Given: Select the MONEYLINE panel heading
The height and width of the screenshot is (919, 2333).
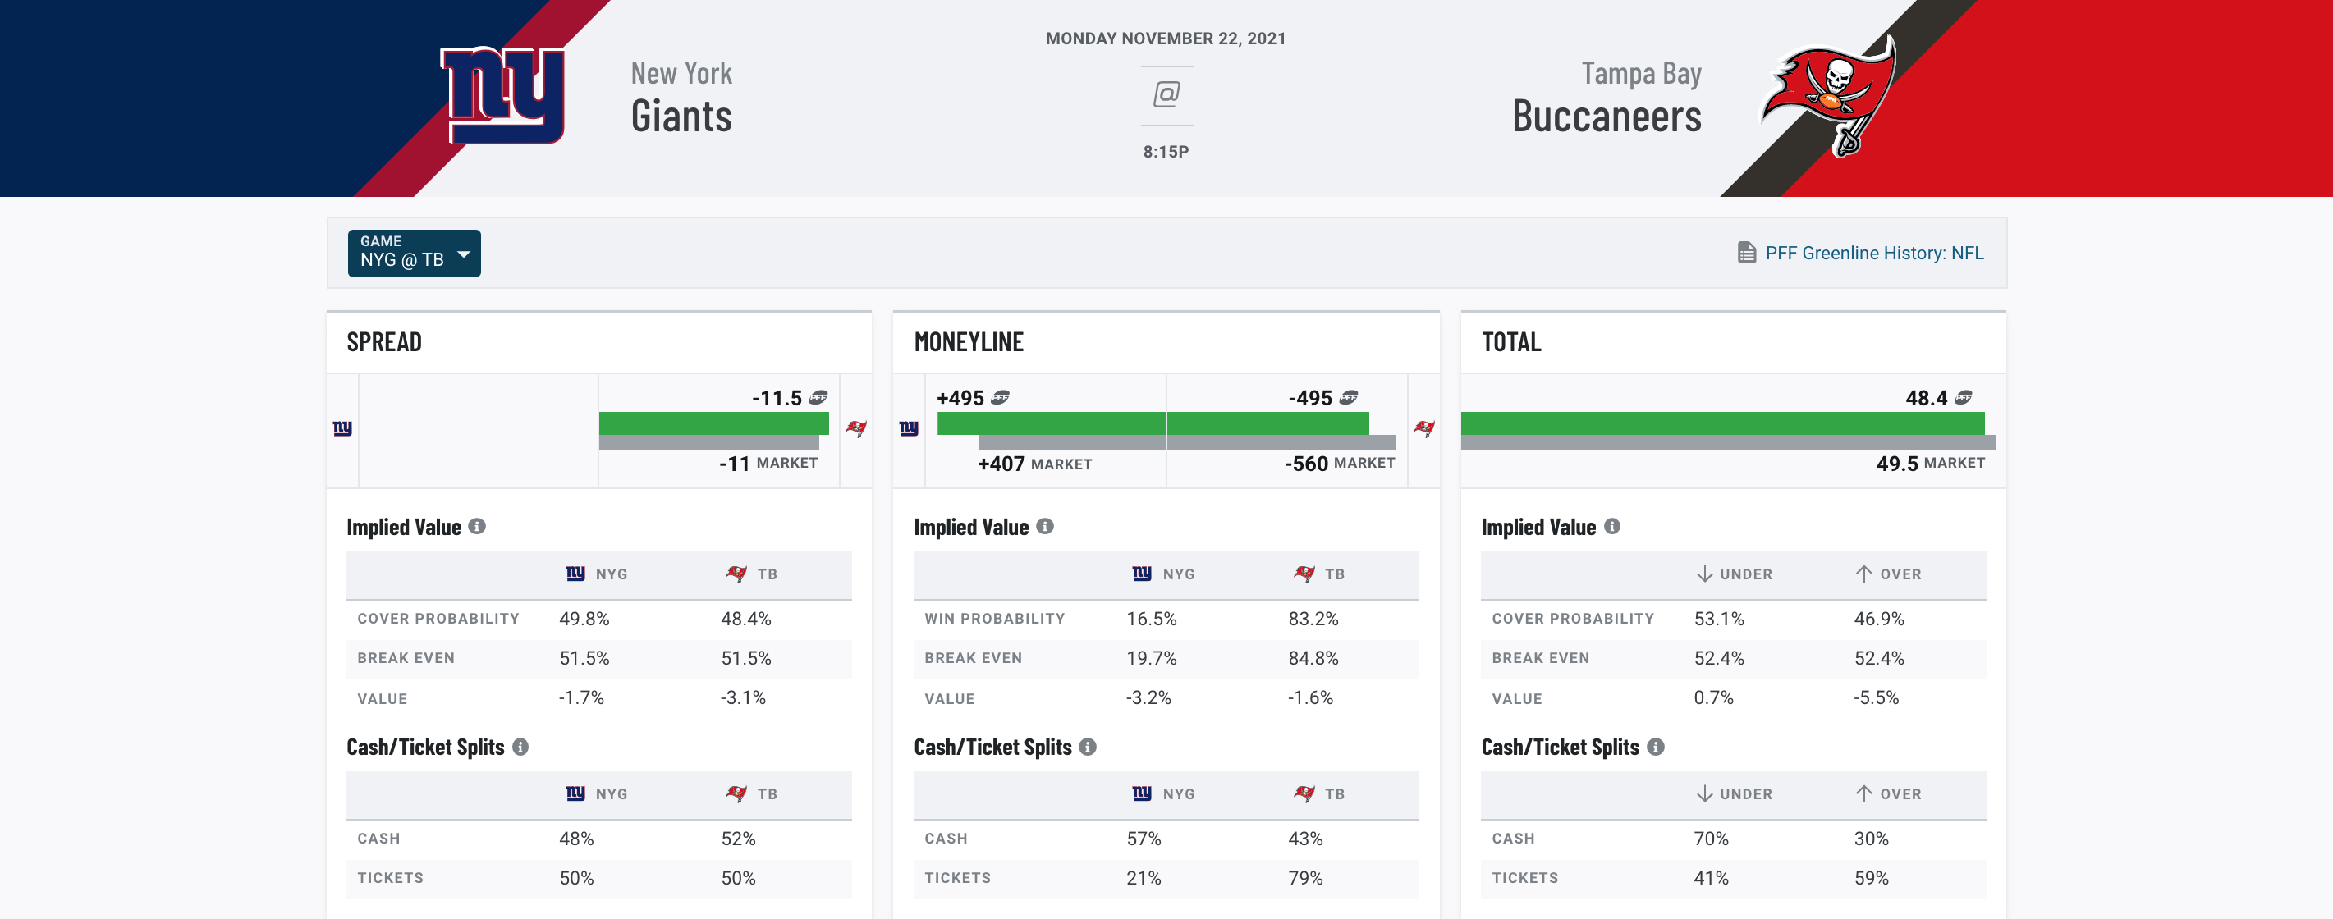Looking at the screenshot, I should (968, 341).
